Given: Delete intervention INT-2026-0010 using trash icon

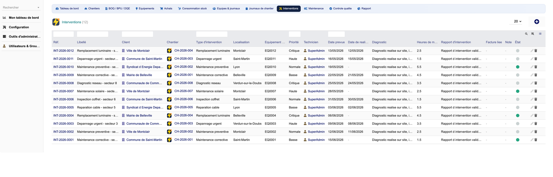Looking at the screenshot, I should tap(536, 67).
